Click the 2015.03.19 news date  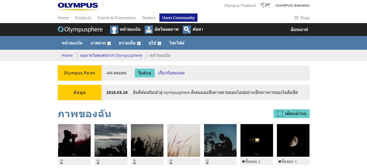(x=117, y=93)
